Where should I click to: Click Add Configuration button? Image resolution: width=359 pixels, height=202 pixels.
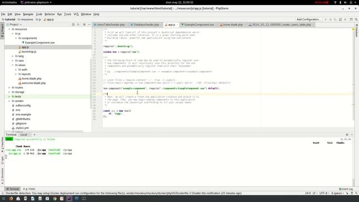click(309, 20)
